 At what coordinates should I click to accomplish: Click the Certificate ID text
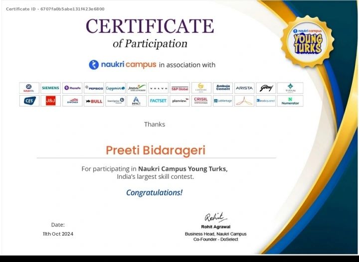pos(55,9)
